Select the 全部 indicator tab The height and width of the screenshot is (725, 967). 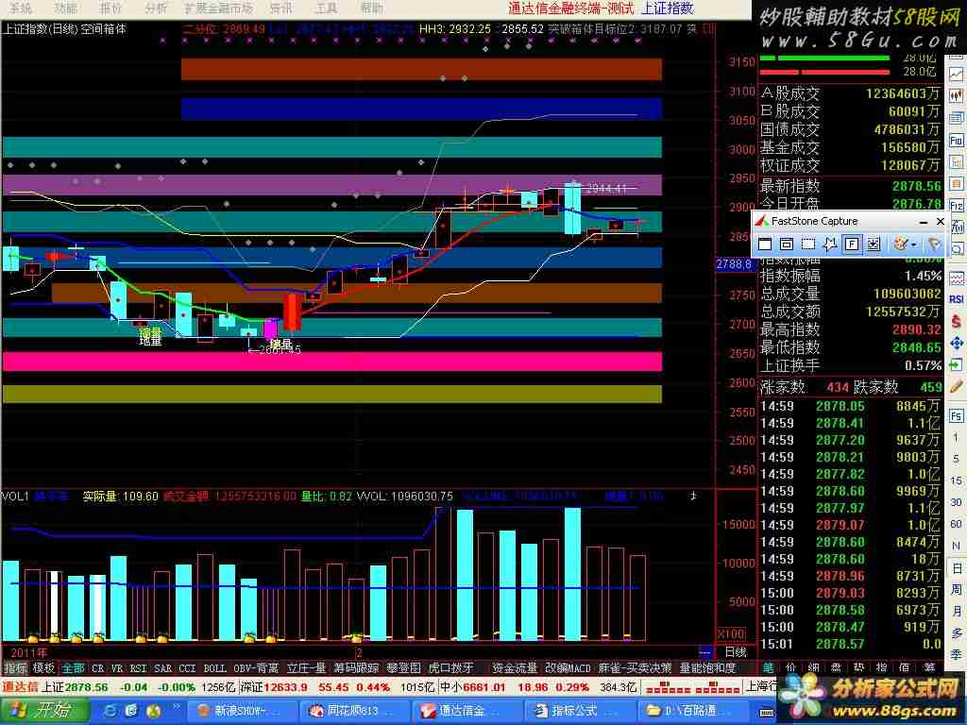73,667
